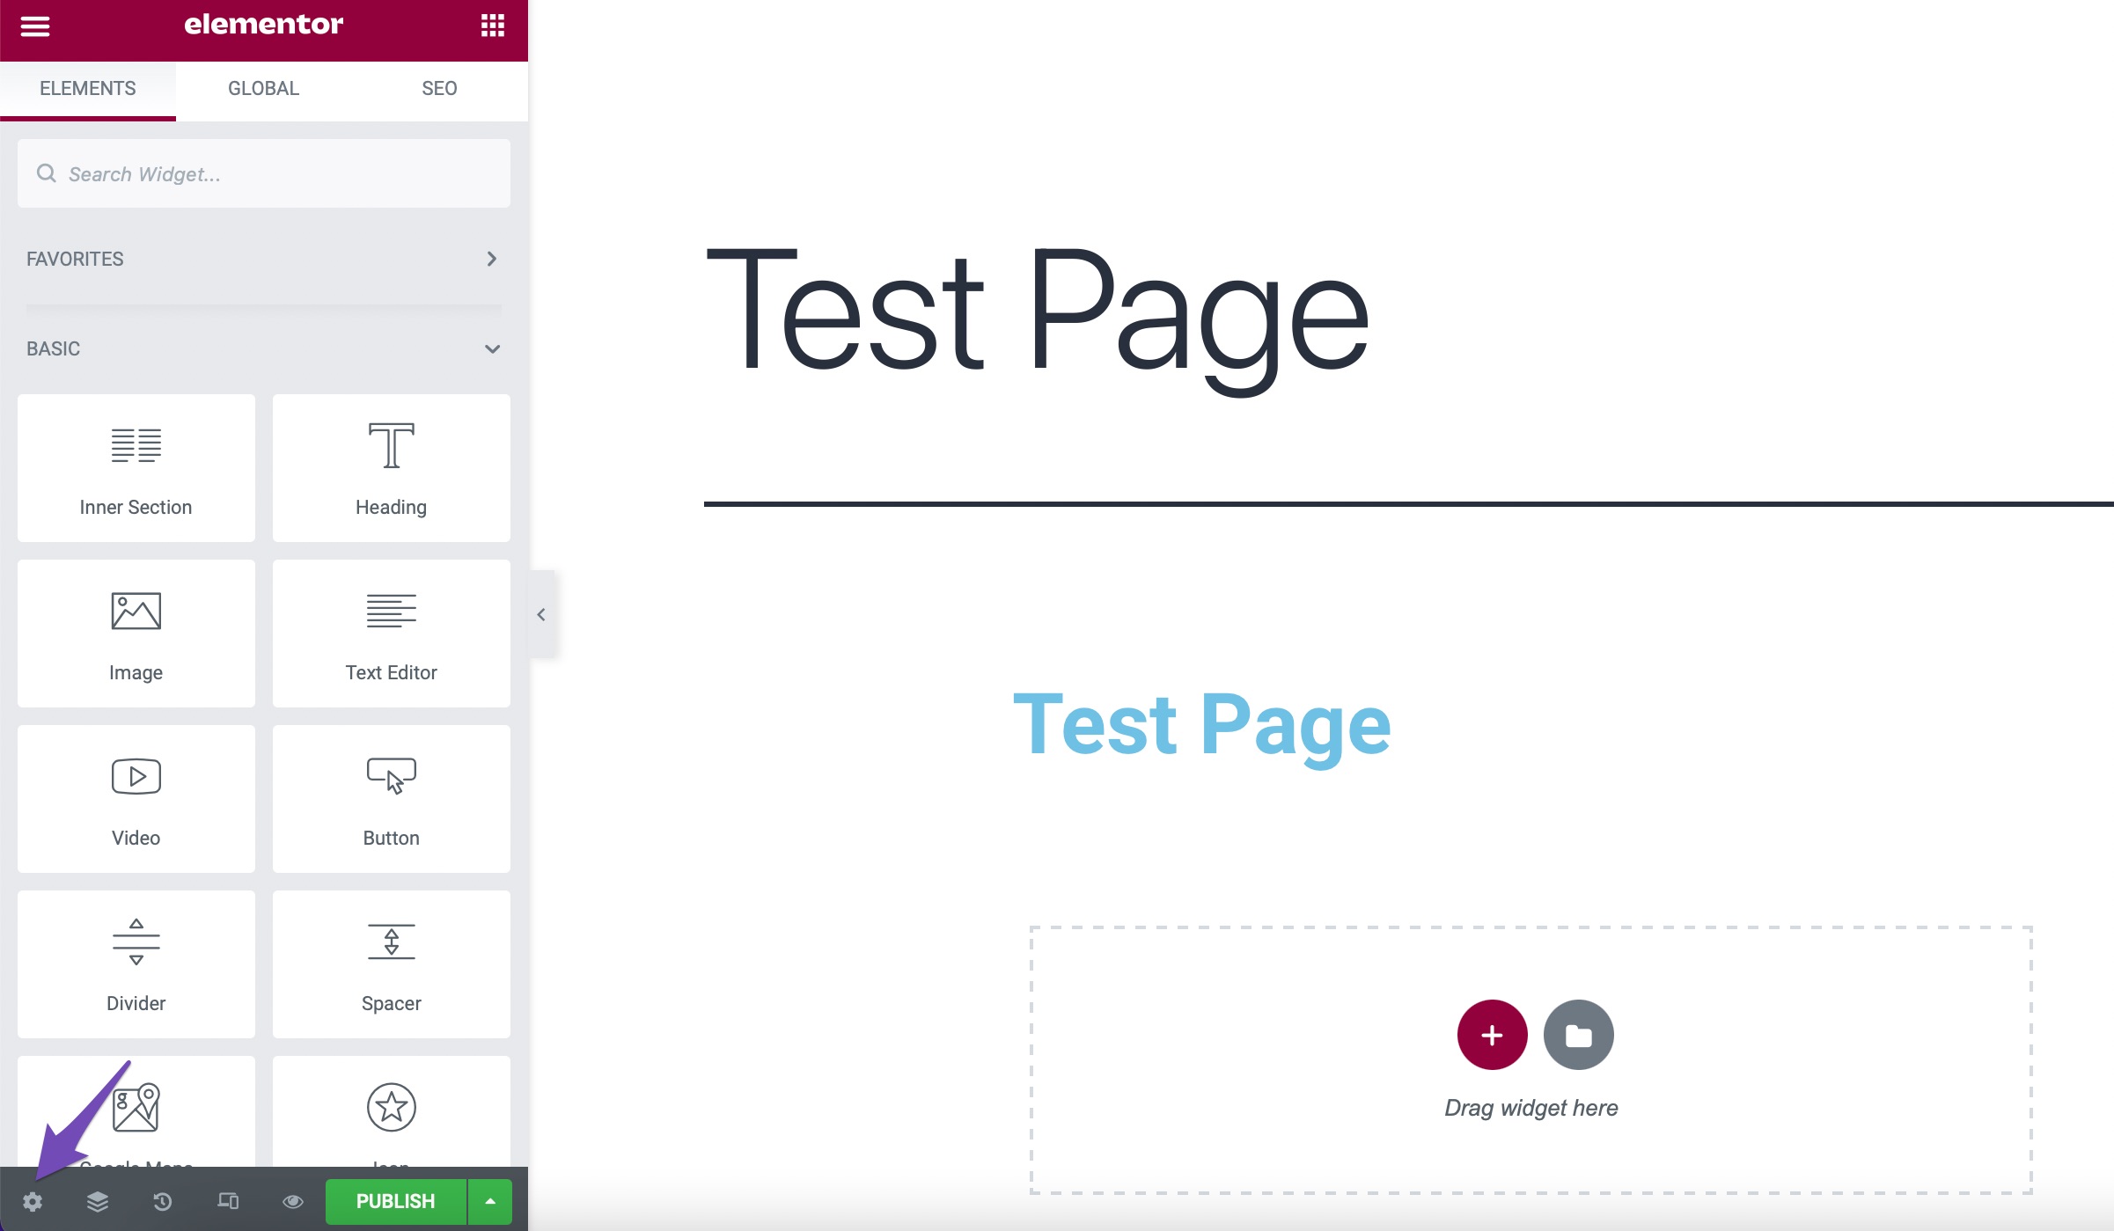This screenshot has width=2114, height=1231.
Task: Expand the FAVORITES section
Action: tap(492, 258)
